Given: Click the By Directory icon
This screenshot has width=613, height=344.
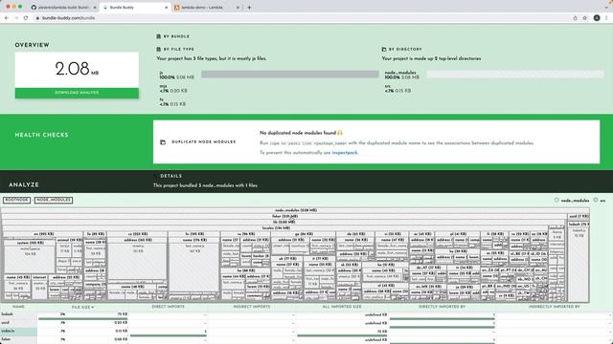Looking at the screenshot, I should pos(384,49).
